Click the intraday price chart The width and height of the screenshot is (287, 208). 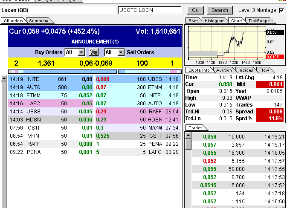[226, 42]
